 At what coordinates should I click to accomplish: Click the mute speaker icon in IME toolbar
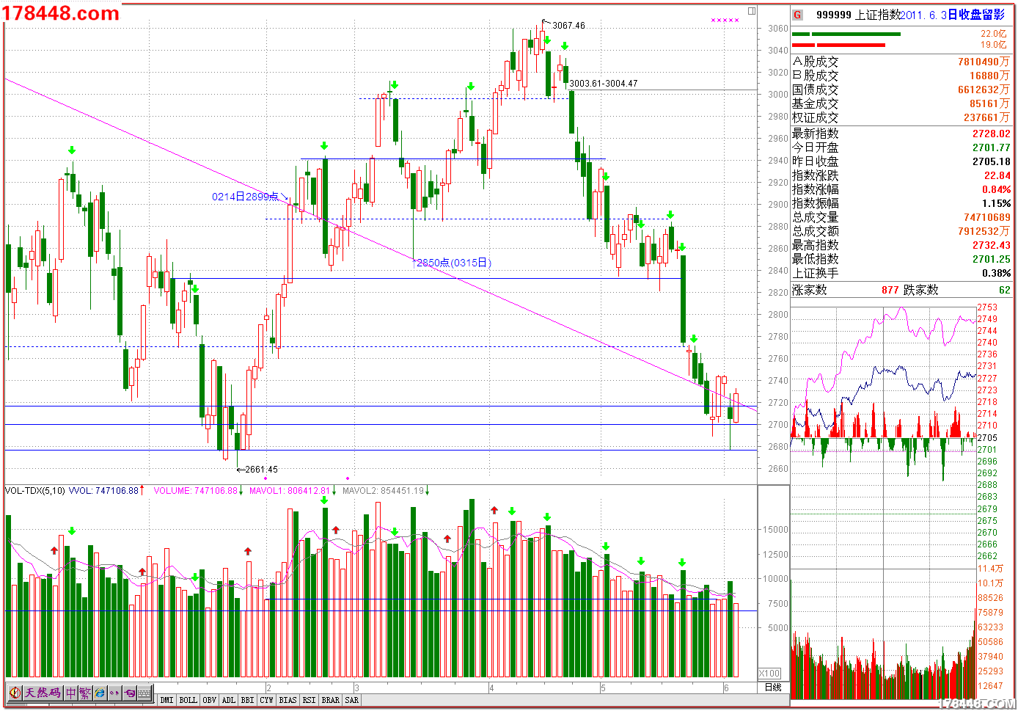point(15,693)
